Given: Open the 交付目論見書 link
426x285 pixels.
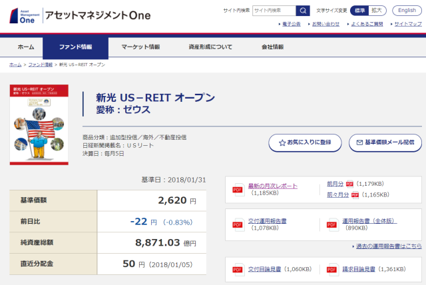Looking at the screenshot, I should (x=264, y=269).
